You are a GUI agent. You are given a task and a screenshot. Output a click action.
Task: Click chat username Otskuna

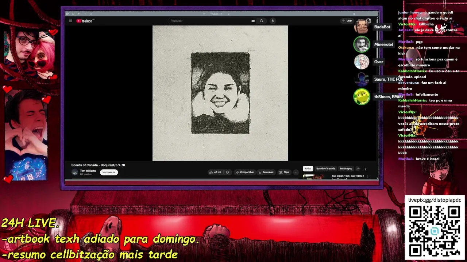click(x=406, y=48)
